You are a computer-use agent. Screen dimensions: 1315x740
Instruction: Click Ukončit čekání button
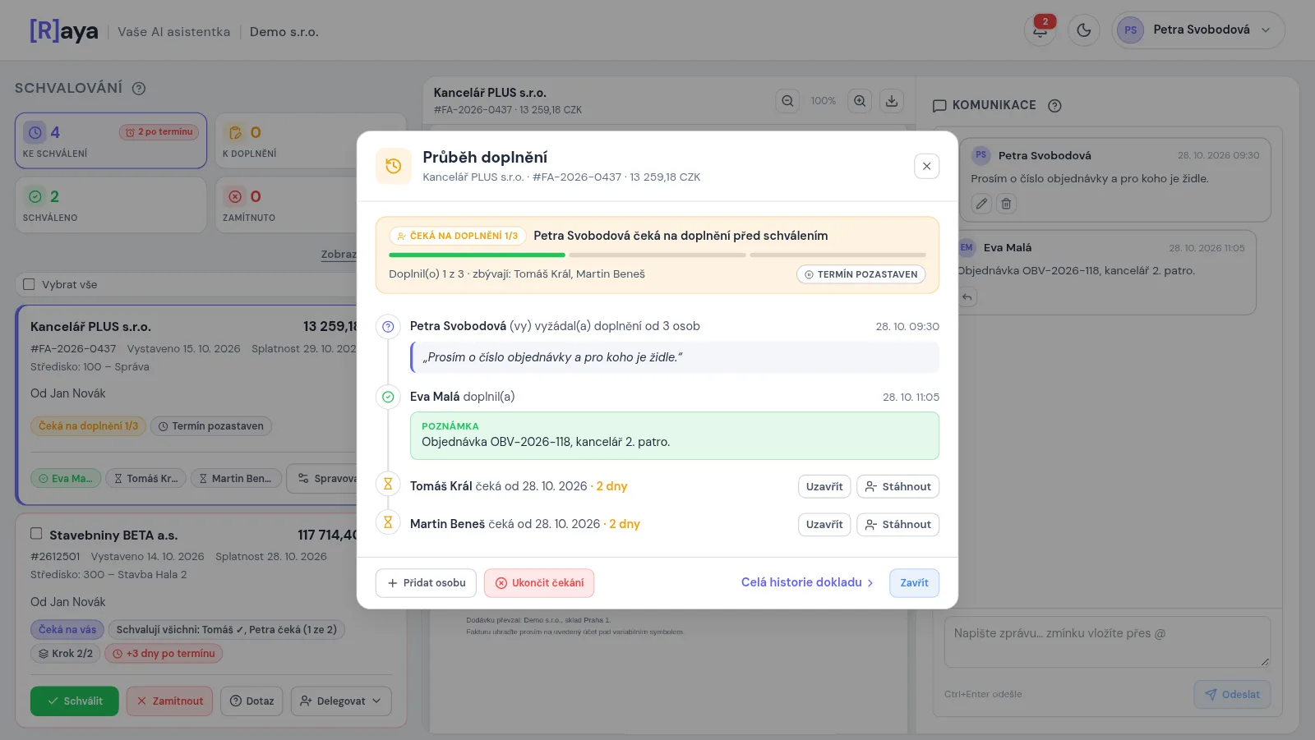pyautogui.click(x=539, y=583)
